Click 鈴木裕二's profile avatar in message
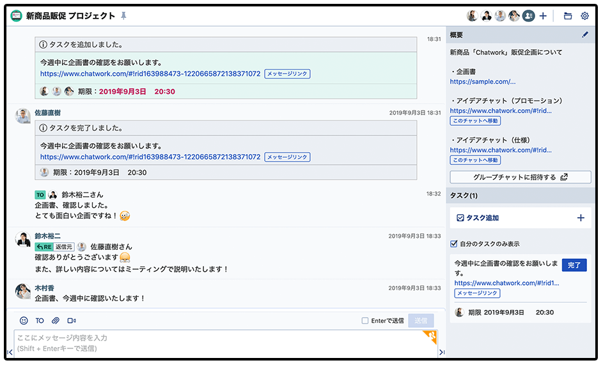Image resolution: width=603 pixels, height=365 pixels. click(22, 239)
